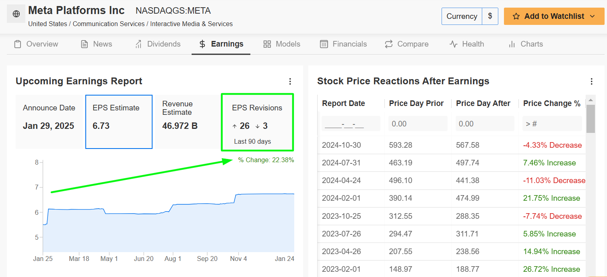Open the Overview tab clipboard icon
607x277 pixels.
point(18,44)
